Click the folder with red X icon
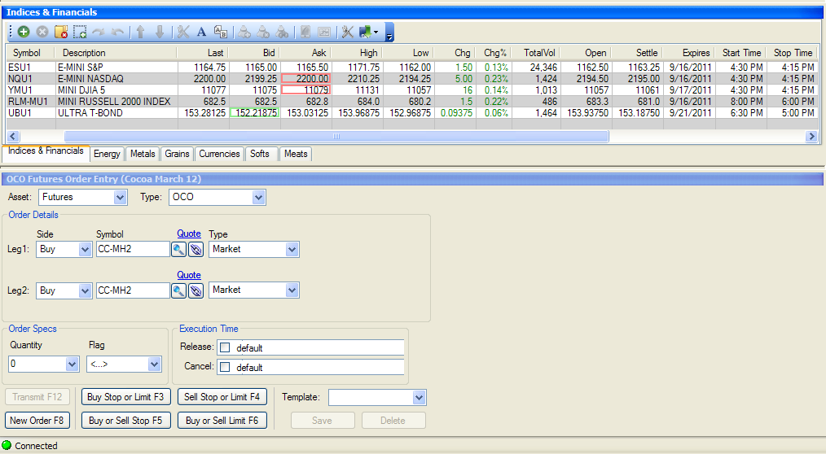 (61, 32)
